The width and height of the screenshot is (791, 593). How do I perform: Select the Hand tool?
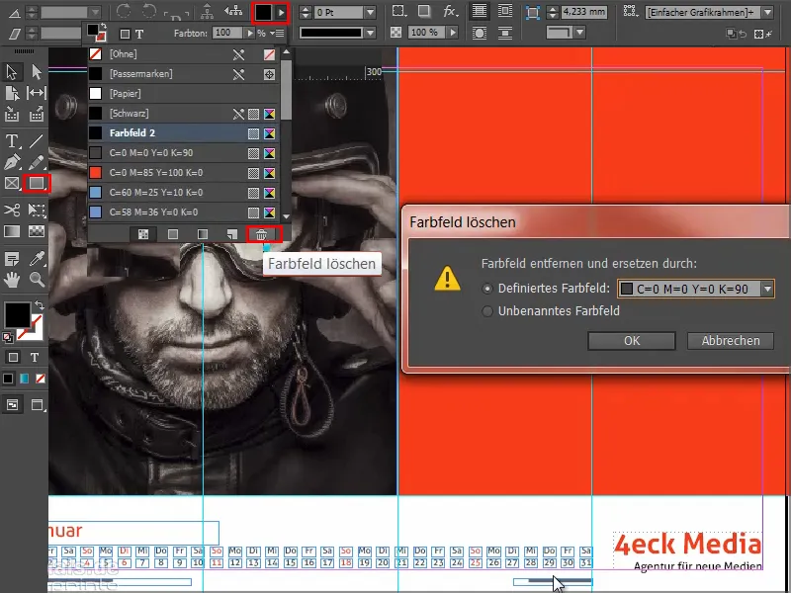tap(12, 280)
